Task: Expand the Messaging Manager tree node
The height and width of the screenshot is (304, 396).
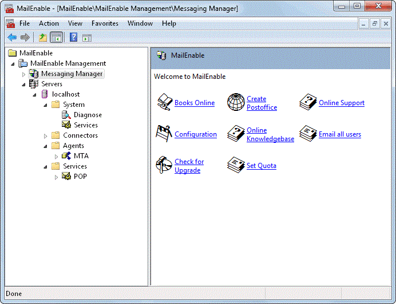Action: tap(24, 74)
